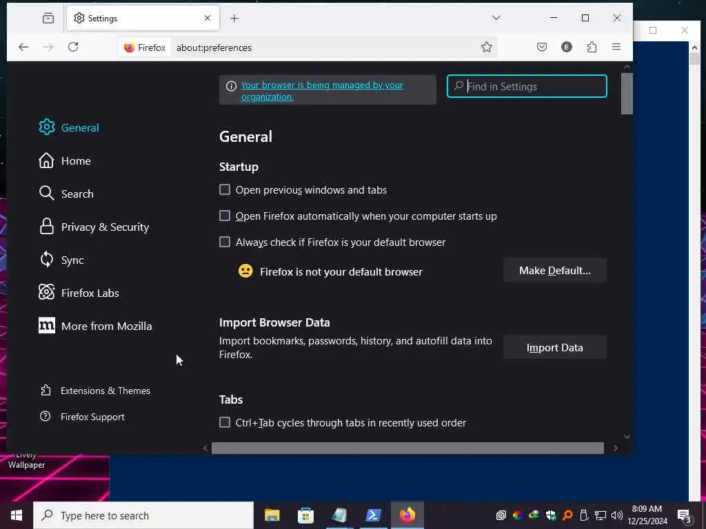Click the settings horizontal scrollbar thumb

coord(407,448)
